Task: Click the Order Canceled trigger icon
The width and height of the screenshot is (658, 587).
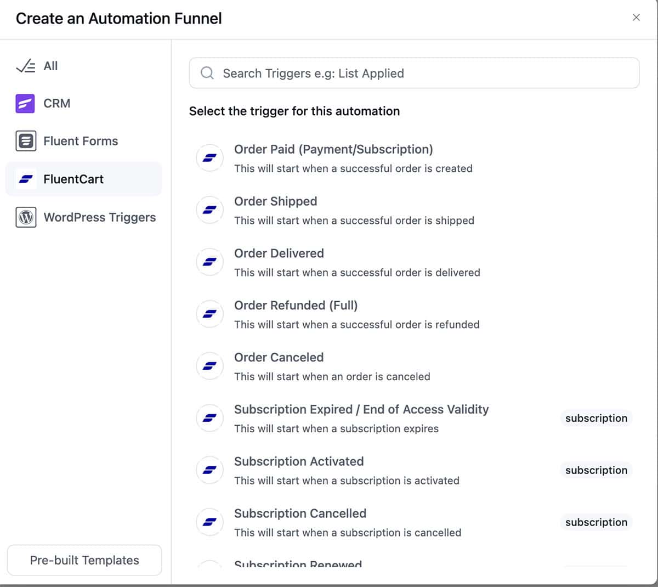Action: pos(209,366)
